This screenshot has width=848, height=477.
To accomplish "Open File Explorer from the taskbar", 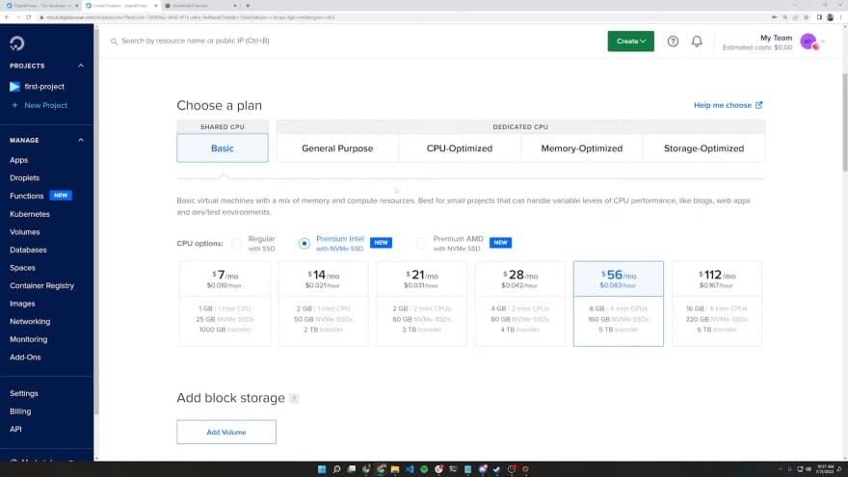I will click(x=395, y=469).
